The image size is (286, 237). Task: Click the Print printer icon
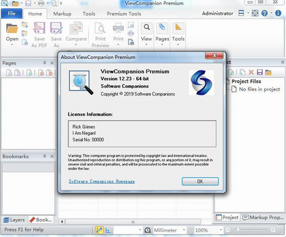[118, 28]
